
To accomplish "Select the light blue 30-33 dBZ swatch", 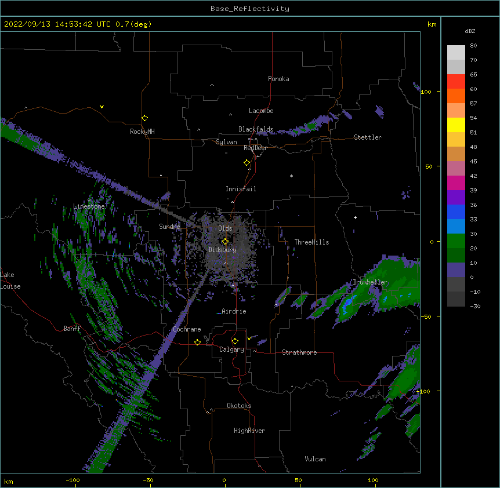I will click(x=456, y=227).
